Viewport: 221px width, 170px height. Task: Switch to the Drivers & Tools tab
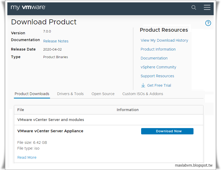coord(70,94)
